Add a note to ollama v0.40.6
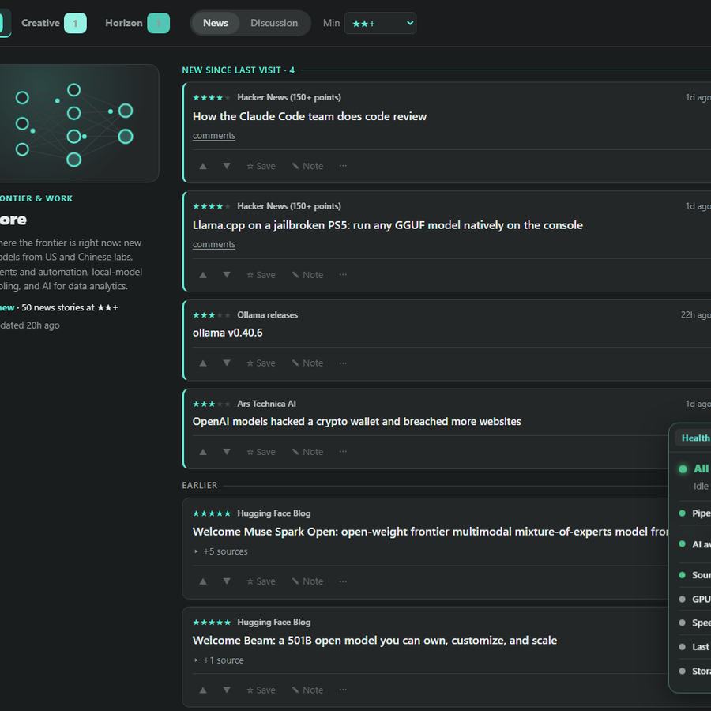Screen dimensions: 711x711 (x=308, y=363)
